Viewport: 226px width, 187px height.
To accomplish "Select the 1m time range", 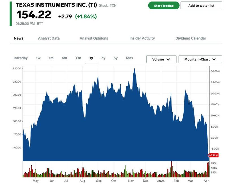I will point(51,58).
